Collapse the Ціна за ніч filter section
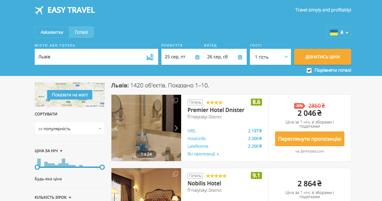 click(x=48, y=151)
